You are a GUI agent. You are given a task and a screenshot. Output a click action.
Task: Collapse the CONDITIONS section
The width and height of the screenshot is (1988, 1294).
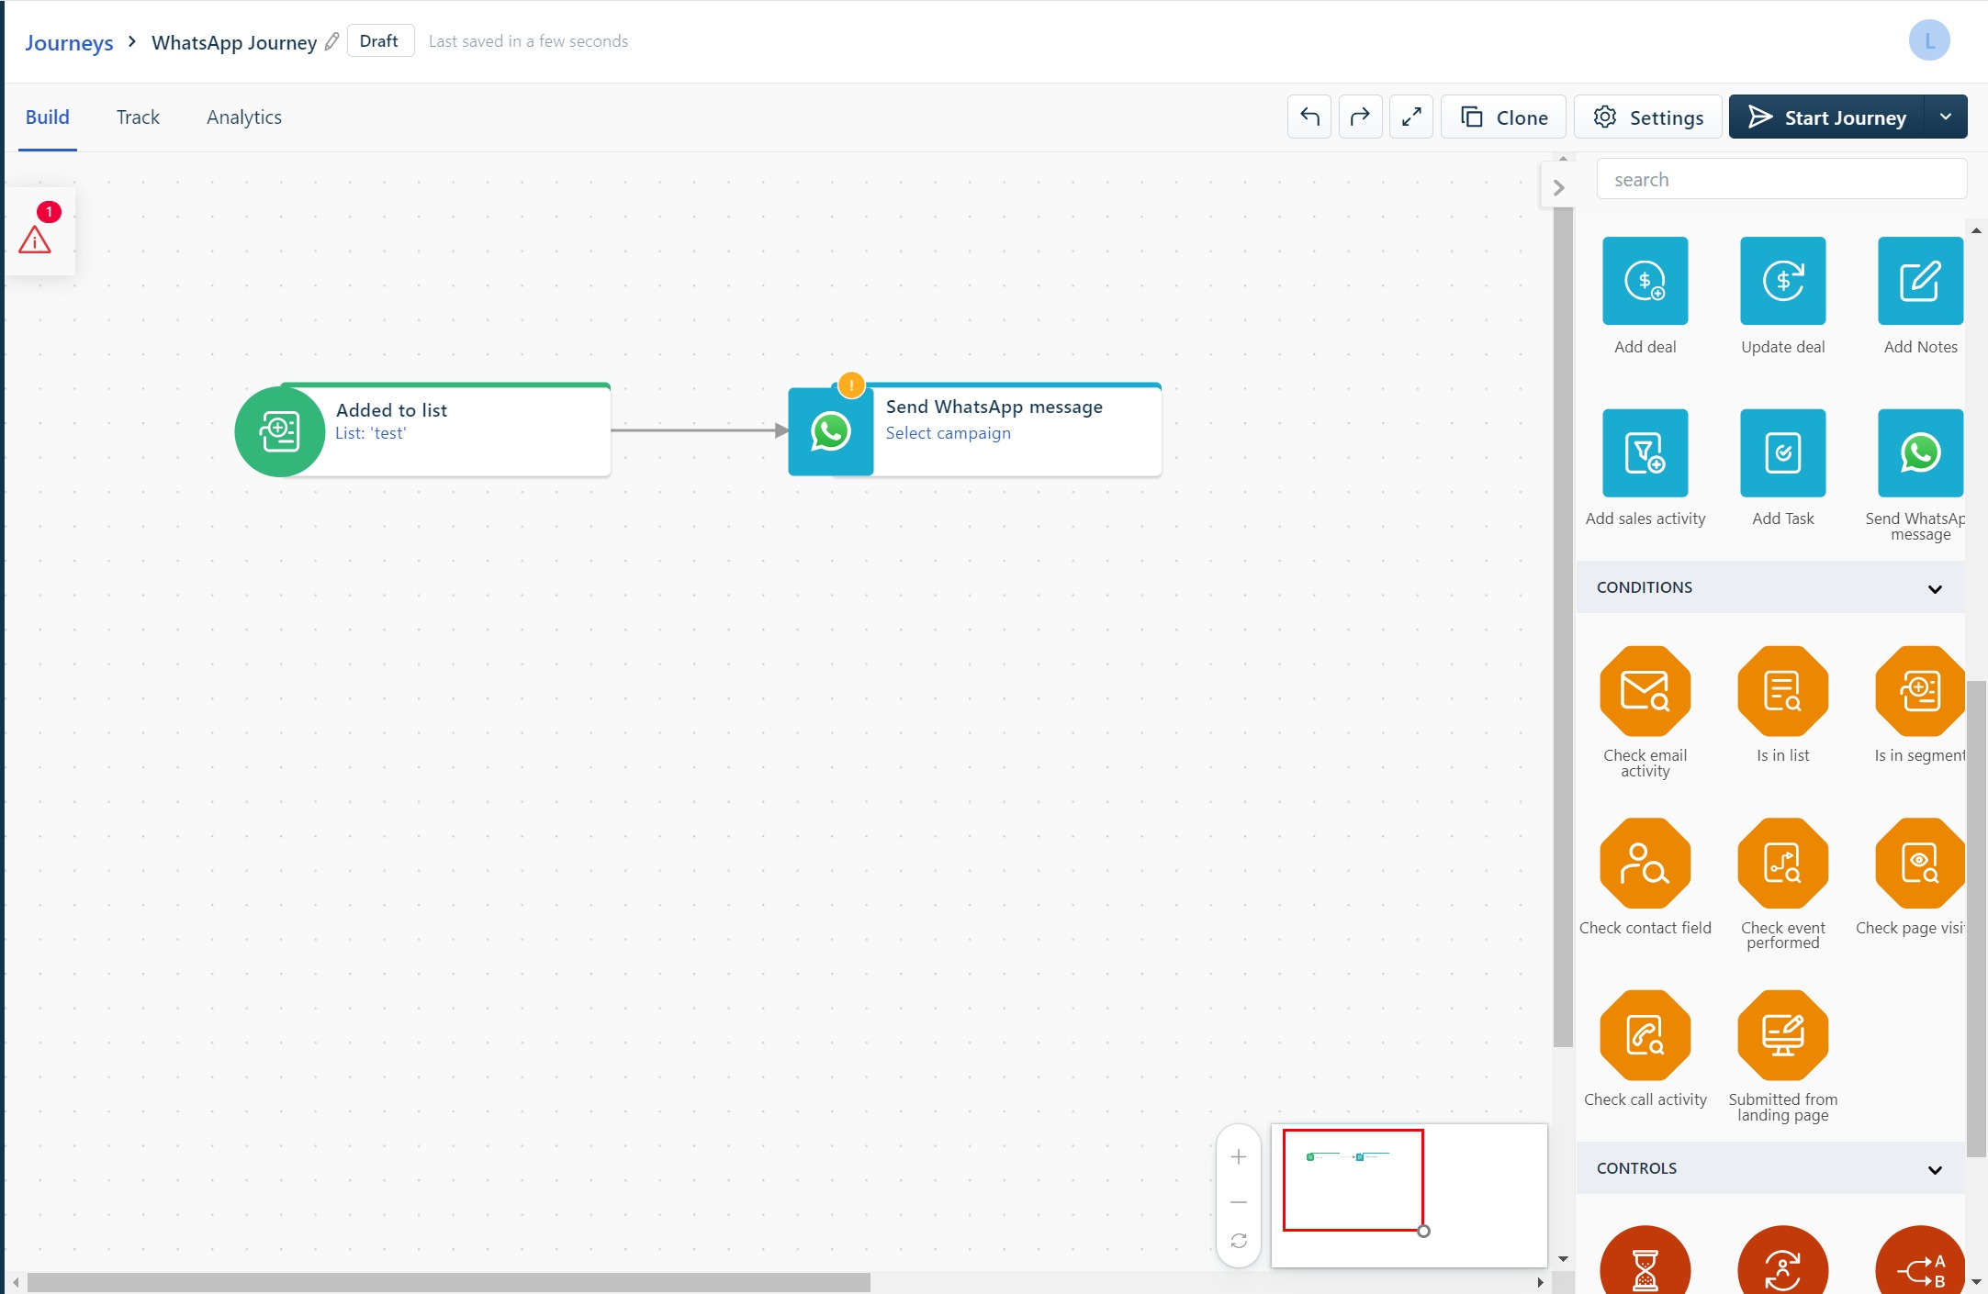tap(1935, 588)
